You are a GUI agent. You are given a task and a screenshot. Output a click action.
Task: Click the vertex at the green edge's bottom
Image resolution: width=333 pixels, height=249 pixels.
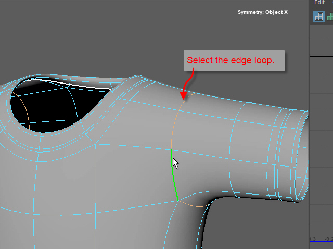177,201
